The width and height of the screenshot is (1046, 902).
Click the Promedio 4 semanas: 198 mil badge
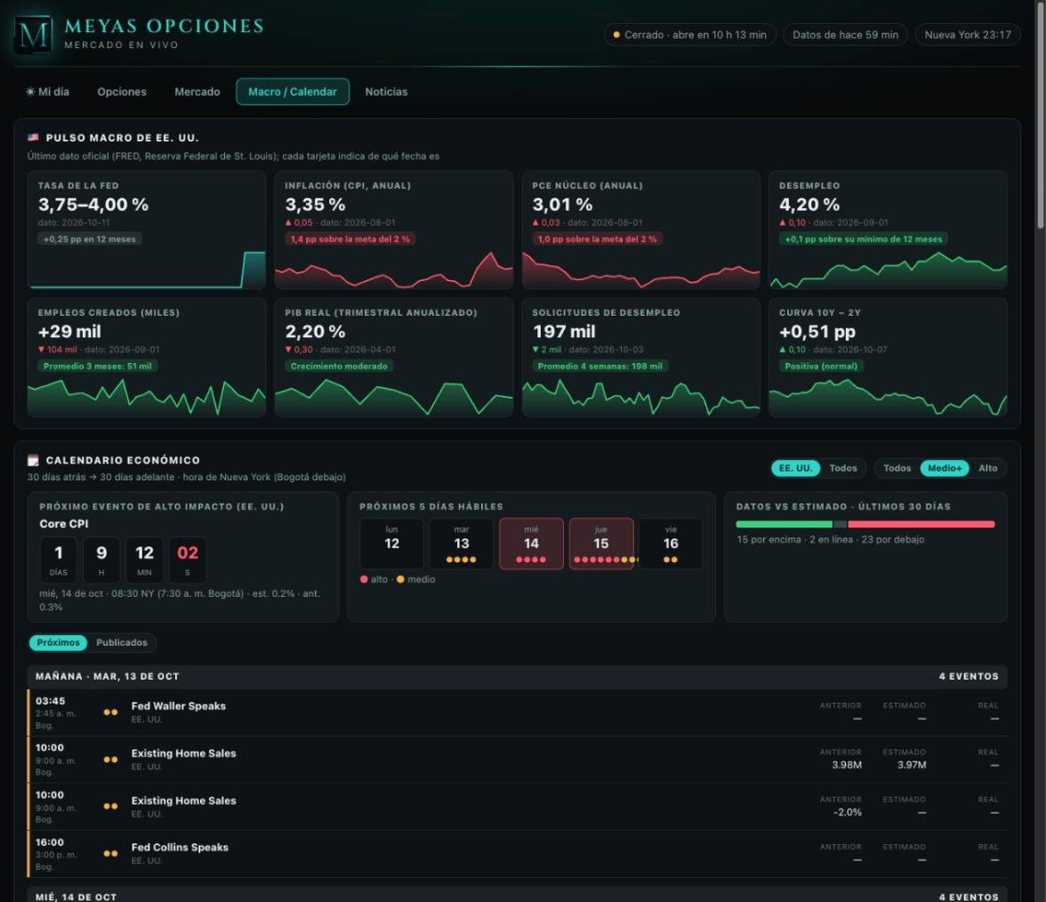pyautogui.click(x=599, y=366)
